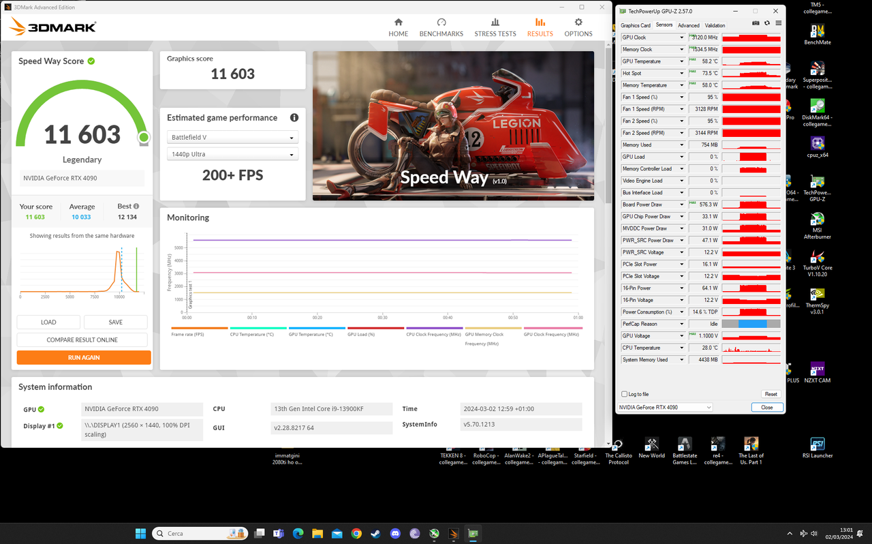Viewport: 872px width, 544px height.
Task: Toggle GPU Memory Clock Frequency legend entry
Action: [x=493, y=335]
